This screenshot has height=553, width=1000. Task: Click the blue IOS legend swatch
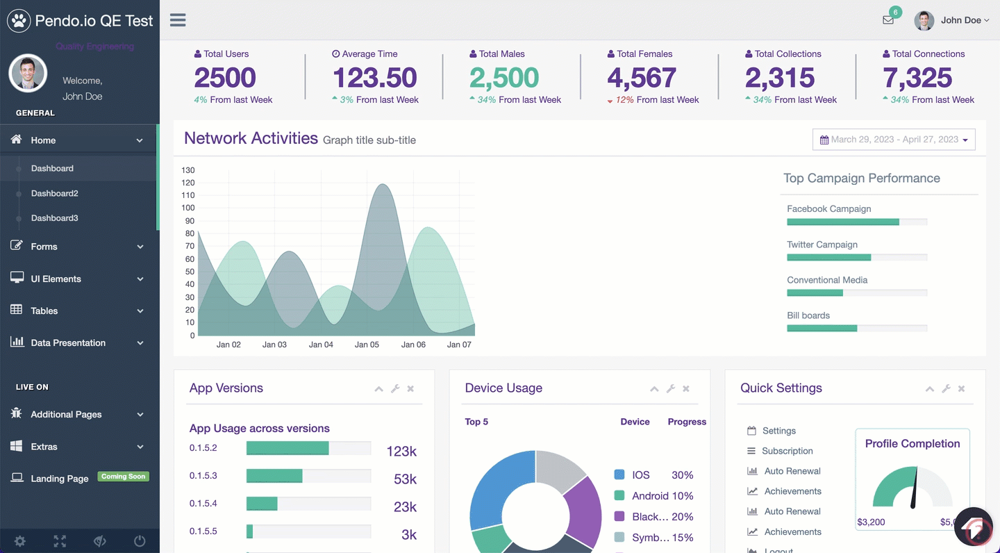[619, 475]
